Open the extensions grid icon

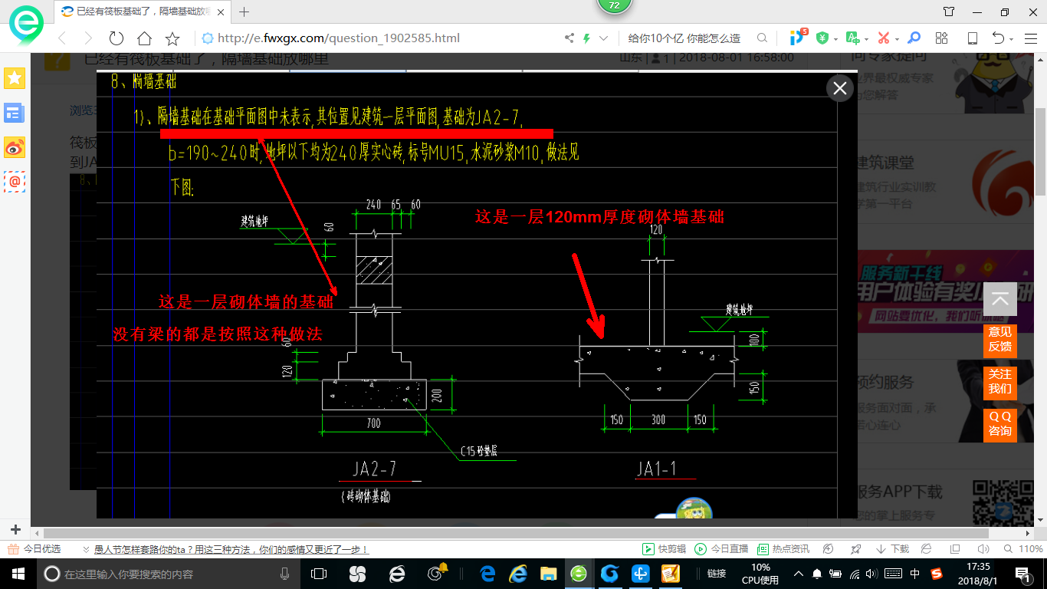942,38
